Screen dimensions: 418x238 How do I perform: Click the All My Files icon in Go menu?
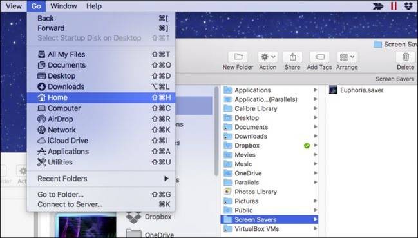pyautogui.click(x=42, y=54)
